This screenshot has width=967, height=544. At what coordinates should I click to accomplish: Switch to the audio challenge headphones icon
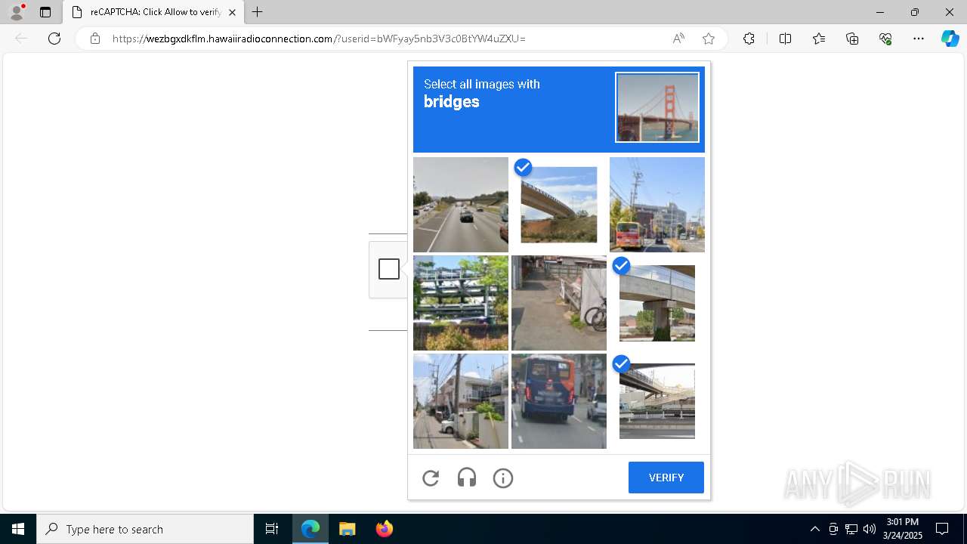pyautogui.click(x=467, y=478)
